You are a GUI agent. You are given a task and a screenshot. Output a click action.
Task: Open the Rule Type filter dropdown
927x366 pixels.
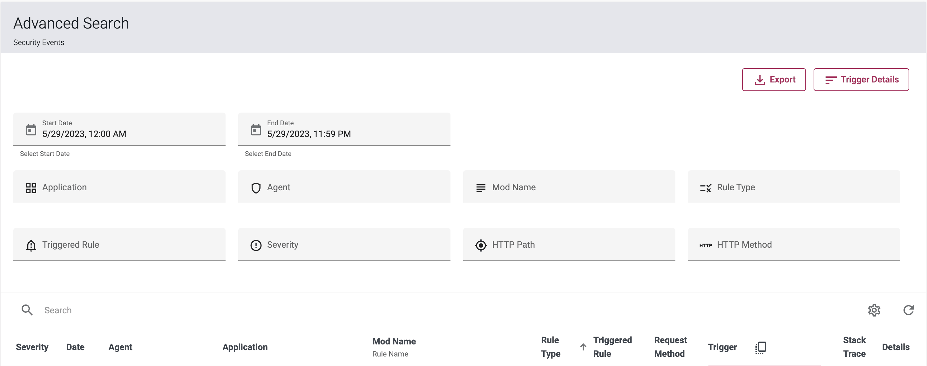(x=794, y=187)
